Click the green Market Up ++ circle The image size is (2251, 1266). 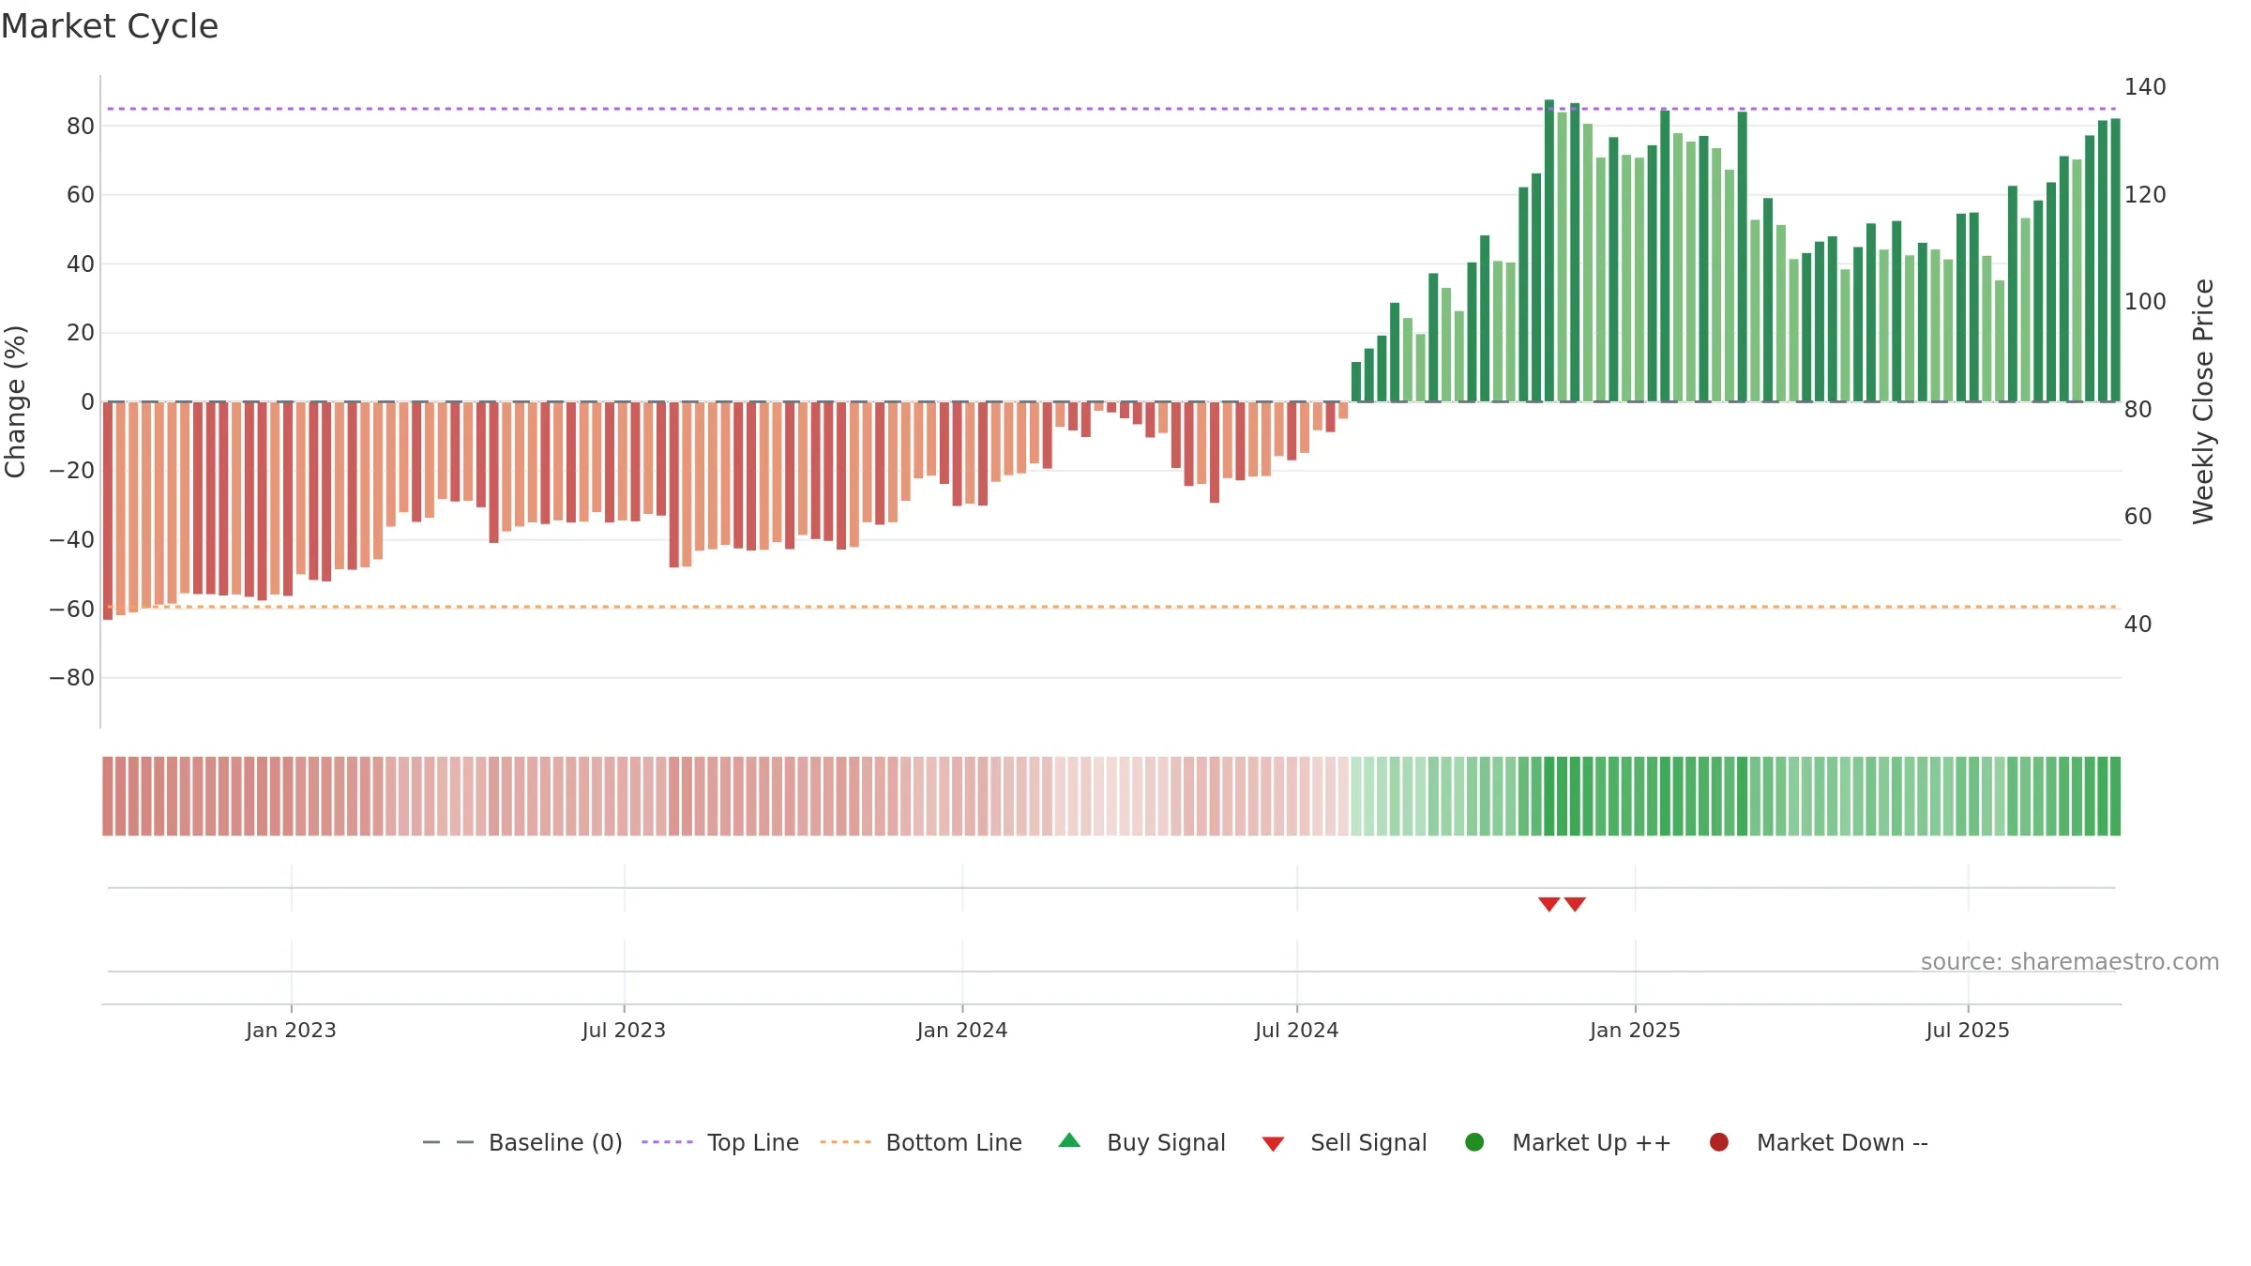(1474, 1142)
